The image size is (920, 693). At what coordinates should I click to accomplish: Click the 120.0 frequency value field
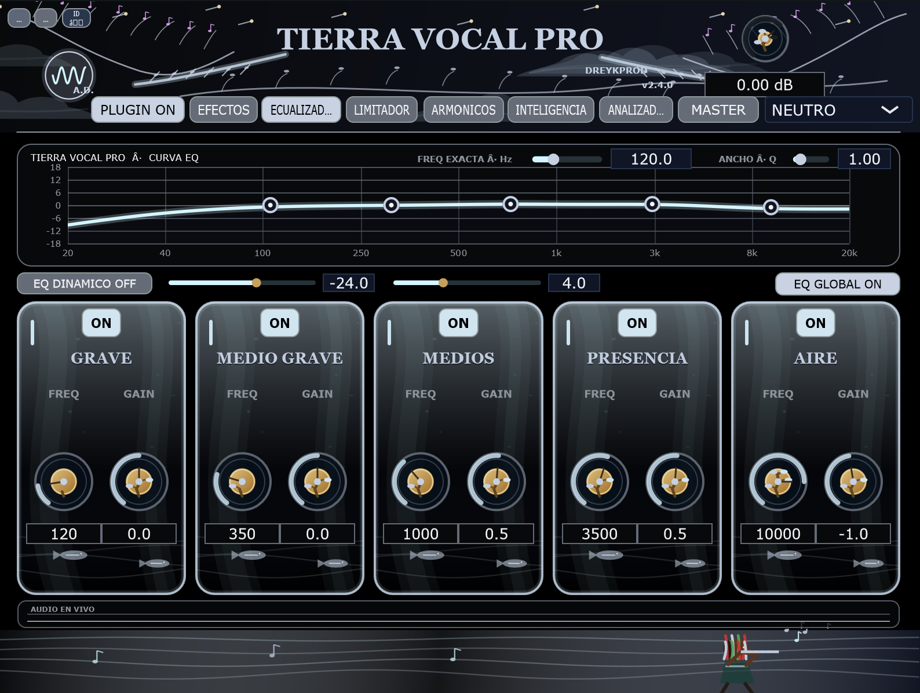point(651,159)
